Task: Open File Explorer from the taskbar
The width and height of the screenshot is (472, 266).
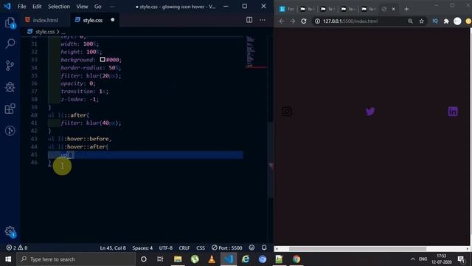Action: [178, 259]
